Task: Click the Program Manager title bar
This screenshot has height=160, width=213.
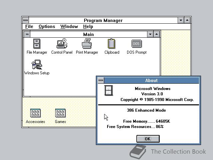Action: pyautogui.click(x=103, y=20)
